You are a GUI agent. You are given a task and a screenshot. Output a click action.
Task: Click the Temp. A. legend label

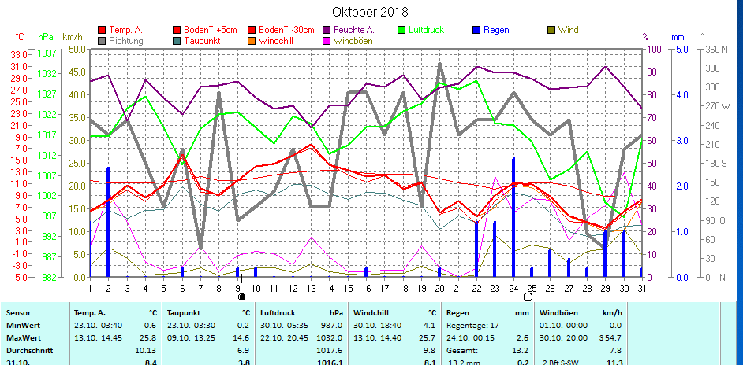pos(126,30)
